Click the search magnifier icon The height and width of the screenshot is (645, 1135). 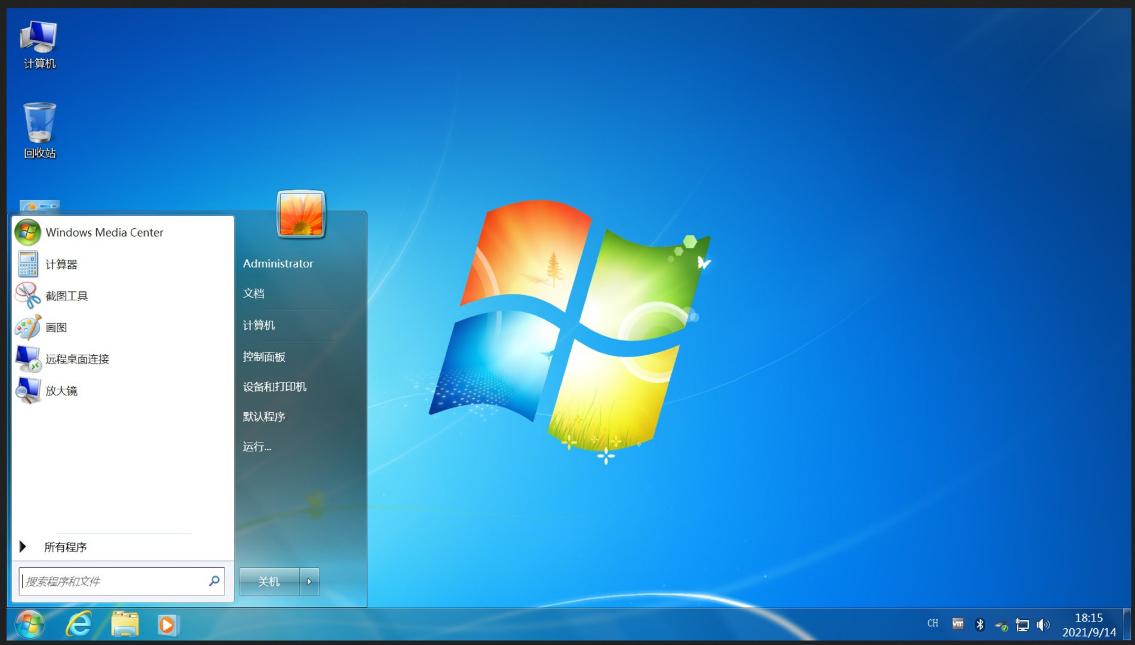(214, 581)
